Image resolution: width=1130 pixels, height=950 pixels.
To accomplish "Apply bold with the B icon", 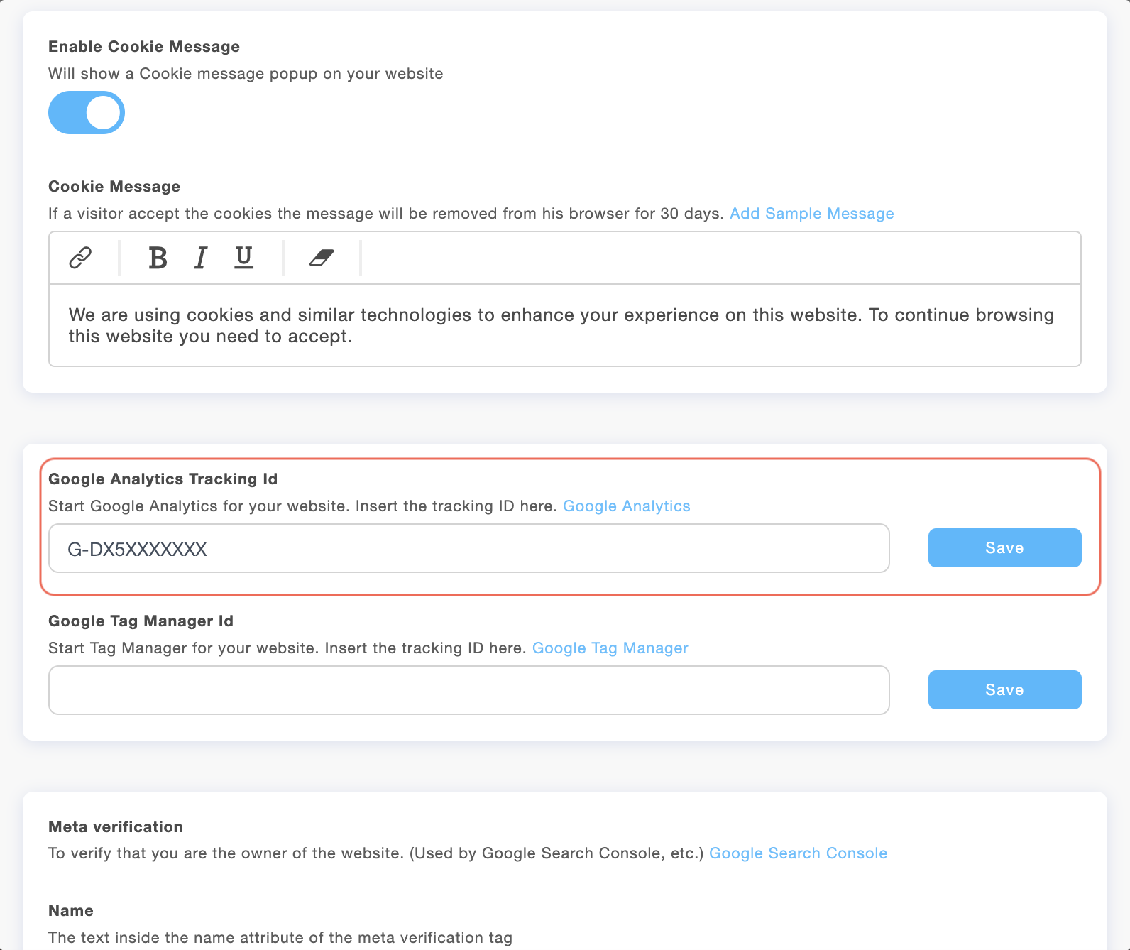I will [x=157, y=258].
